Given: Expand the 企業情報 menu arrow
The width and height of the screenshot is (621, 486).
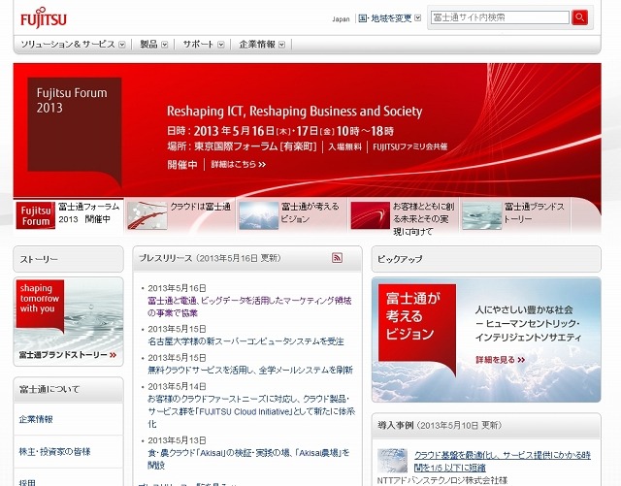Looking at the screenshot, I should [x=281, y=45].
